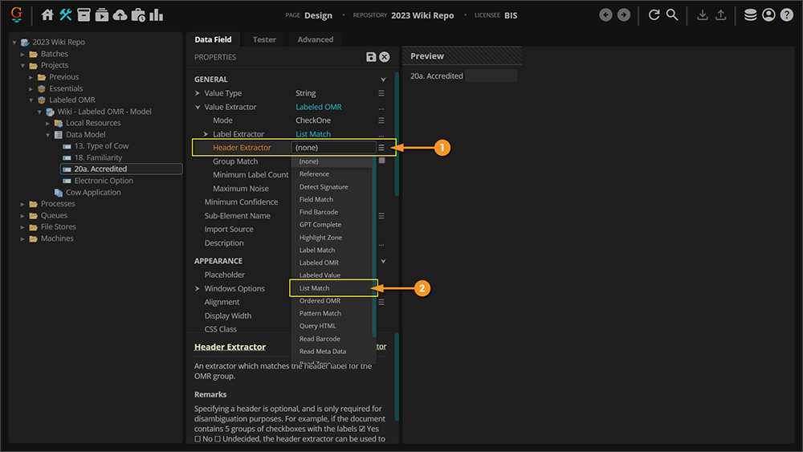Click the Labeled OMR value extractor link
This screenshot has width=803, height=452.
318,107
